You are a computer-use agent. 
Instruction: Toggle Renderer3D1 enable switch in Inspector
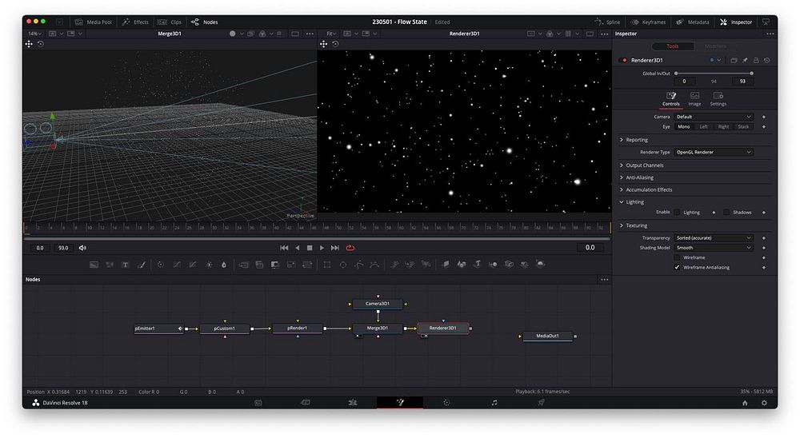622,60
